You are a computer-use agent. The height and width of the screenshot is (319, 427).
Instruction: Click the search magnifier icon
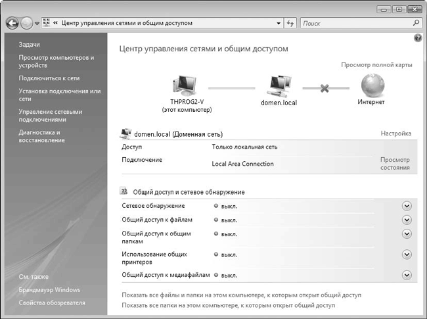pos(416,22)
